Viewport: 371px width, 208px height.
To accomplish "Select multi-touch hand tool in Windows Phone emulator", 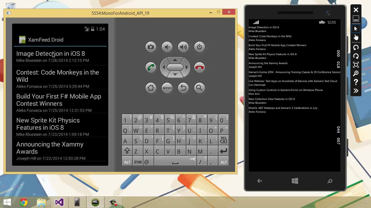I will click(x=356, y=37).
